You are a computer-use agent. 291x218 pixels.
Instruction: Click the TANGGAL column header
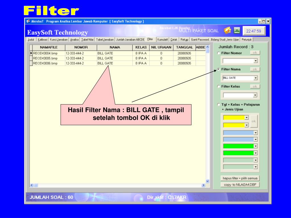coord(184,47)
